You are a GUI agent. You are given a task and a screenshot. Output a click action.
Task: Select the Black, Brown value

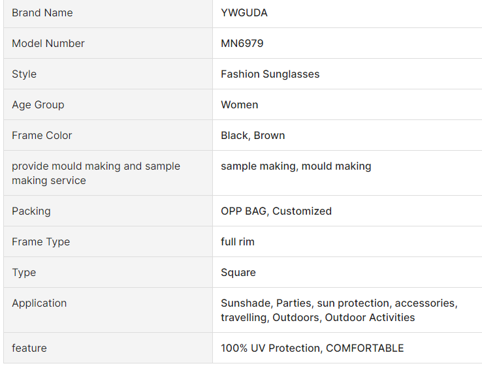[253, 136]
